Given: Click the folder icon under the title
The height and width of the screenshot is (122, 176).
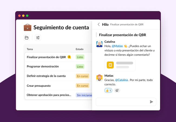Looking at the screenshot, I should 27,38.
